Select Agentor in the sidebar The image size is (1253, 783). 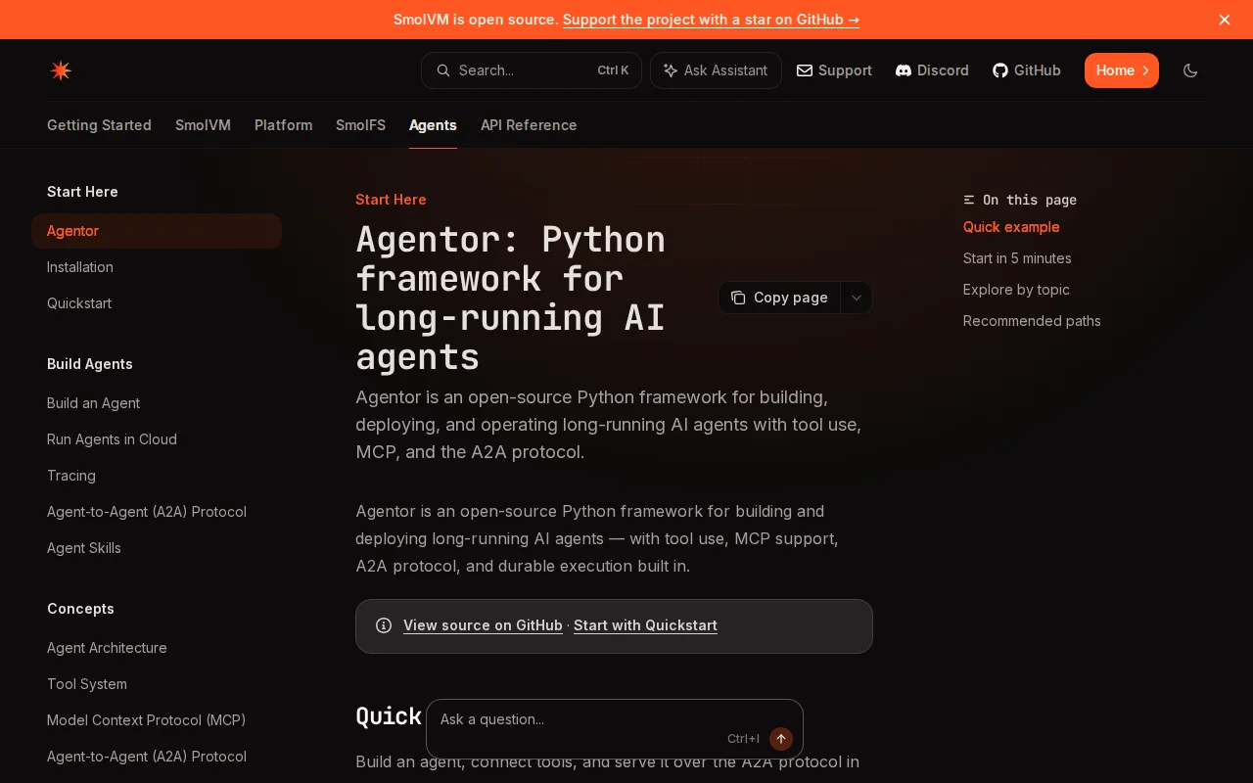(x=157, y=231)
